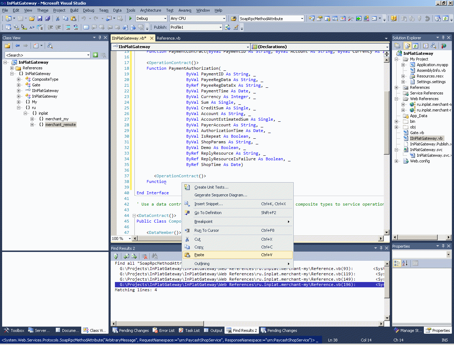Viewport: 454px width, 345px height.
Task: Switch to the Reference.vb editor tab
Action: (x=168, y=38)
